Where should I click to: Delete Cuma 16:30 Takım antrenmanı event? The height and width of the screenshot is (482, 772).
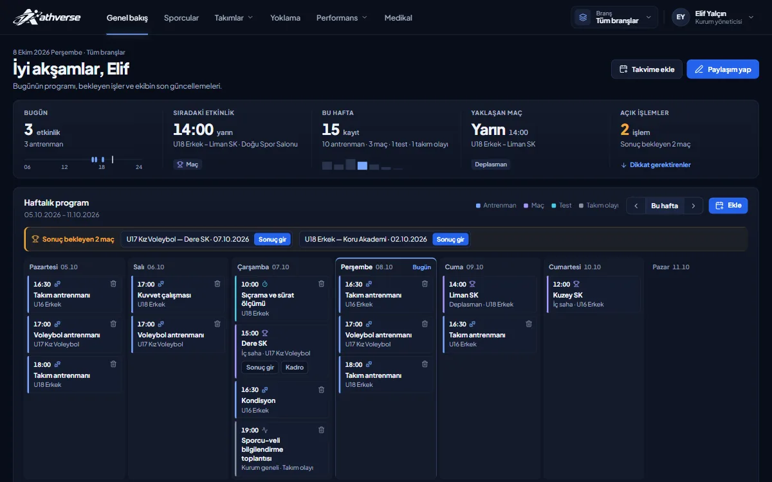coord(529,324)
